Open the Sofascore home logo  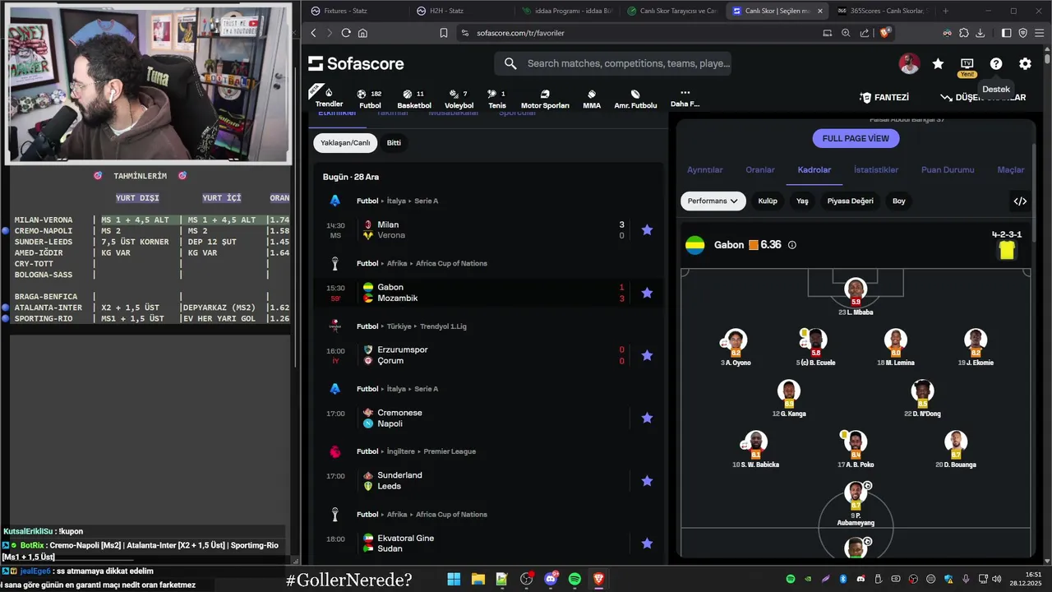(356, 63)
